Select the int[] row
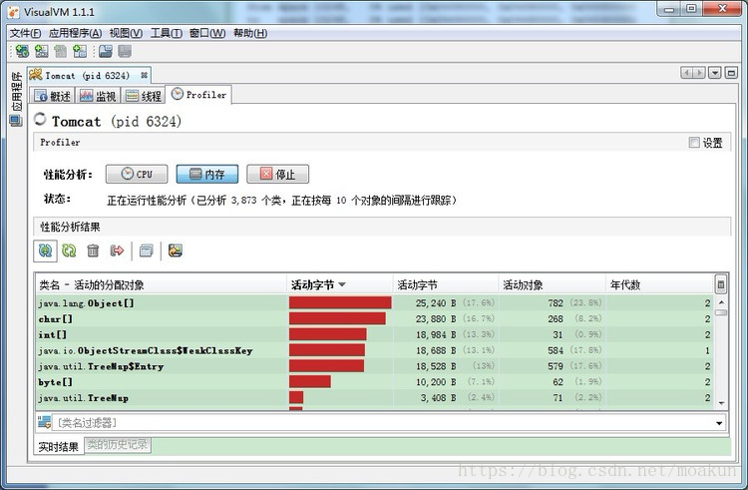Image resolution: width=748 pixels, height=490 pixels. 375,334
